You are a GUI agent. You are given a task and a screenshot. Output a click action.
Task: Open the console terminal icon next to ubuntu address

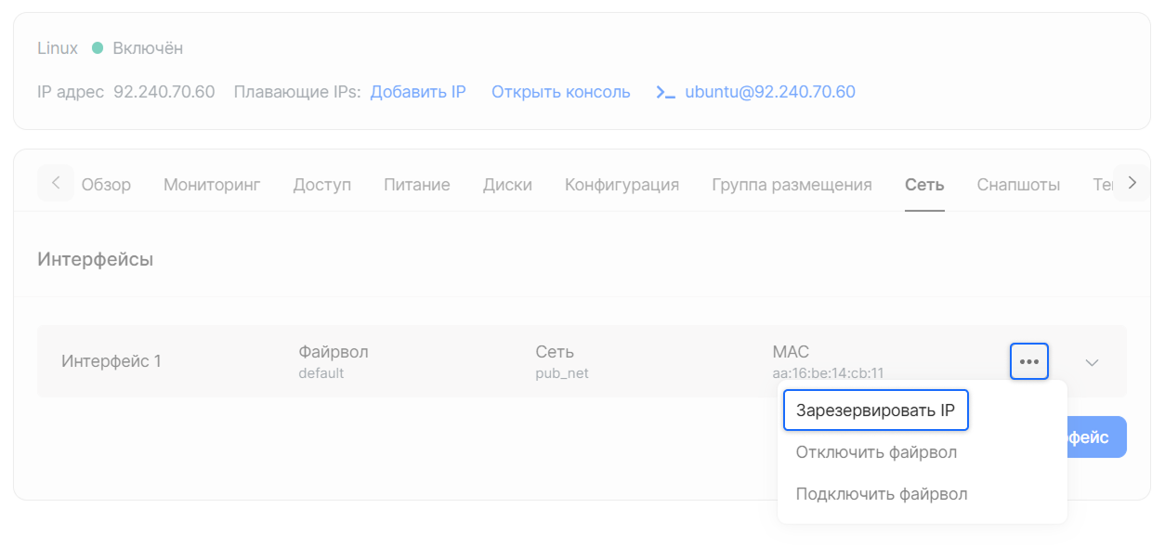click(x=665, y=92)
